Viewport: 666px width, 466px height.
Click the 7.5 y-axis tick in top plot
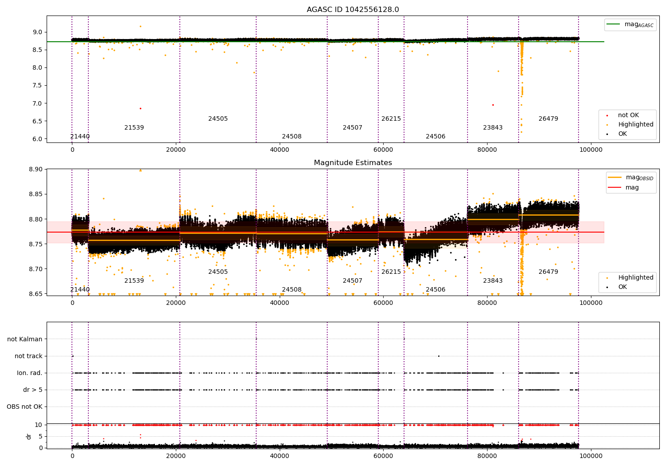(37, 86)
